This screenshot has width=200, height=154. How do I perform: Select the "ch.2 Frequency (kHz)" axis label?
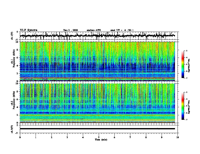click(x=13, y=100)
